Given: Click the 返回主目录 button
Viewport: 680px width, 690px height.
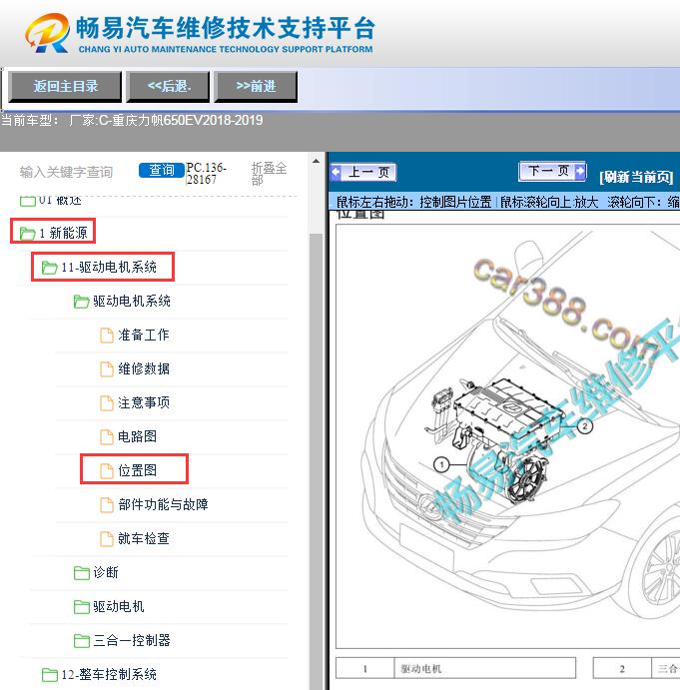Looking at the screenshot, I should click(65, 86).
